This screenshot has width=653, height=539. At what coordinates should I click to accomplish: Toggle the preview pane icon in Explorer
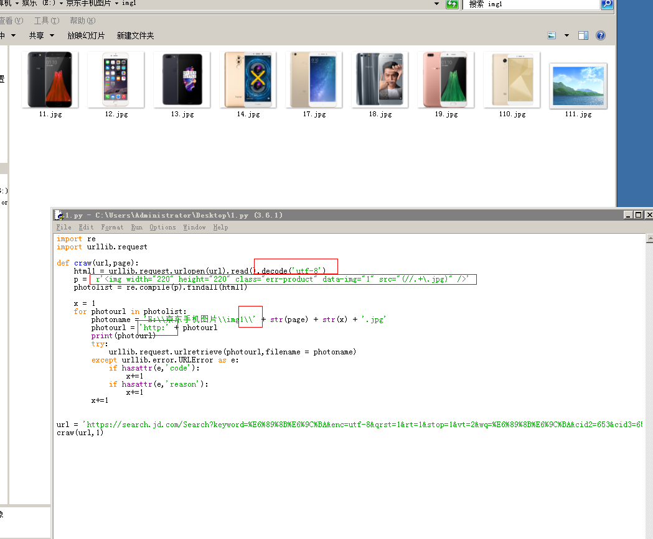pyautogui.click(x=583, y=36)
